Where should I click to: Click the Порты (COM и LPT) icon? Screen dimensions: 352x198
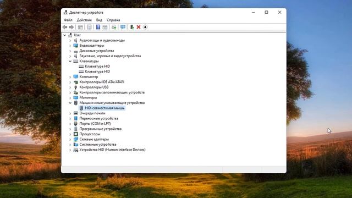(76, 124)
